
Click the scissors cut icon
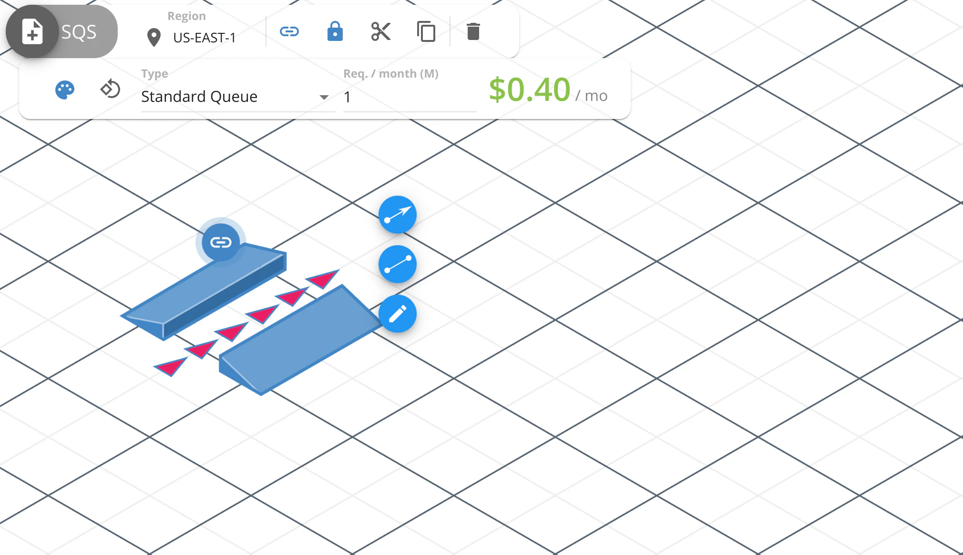[380, 31]
